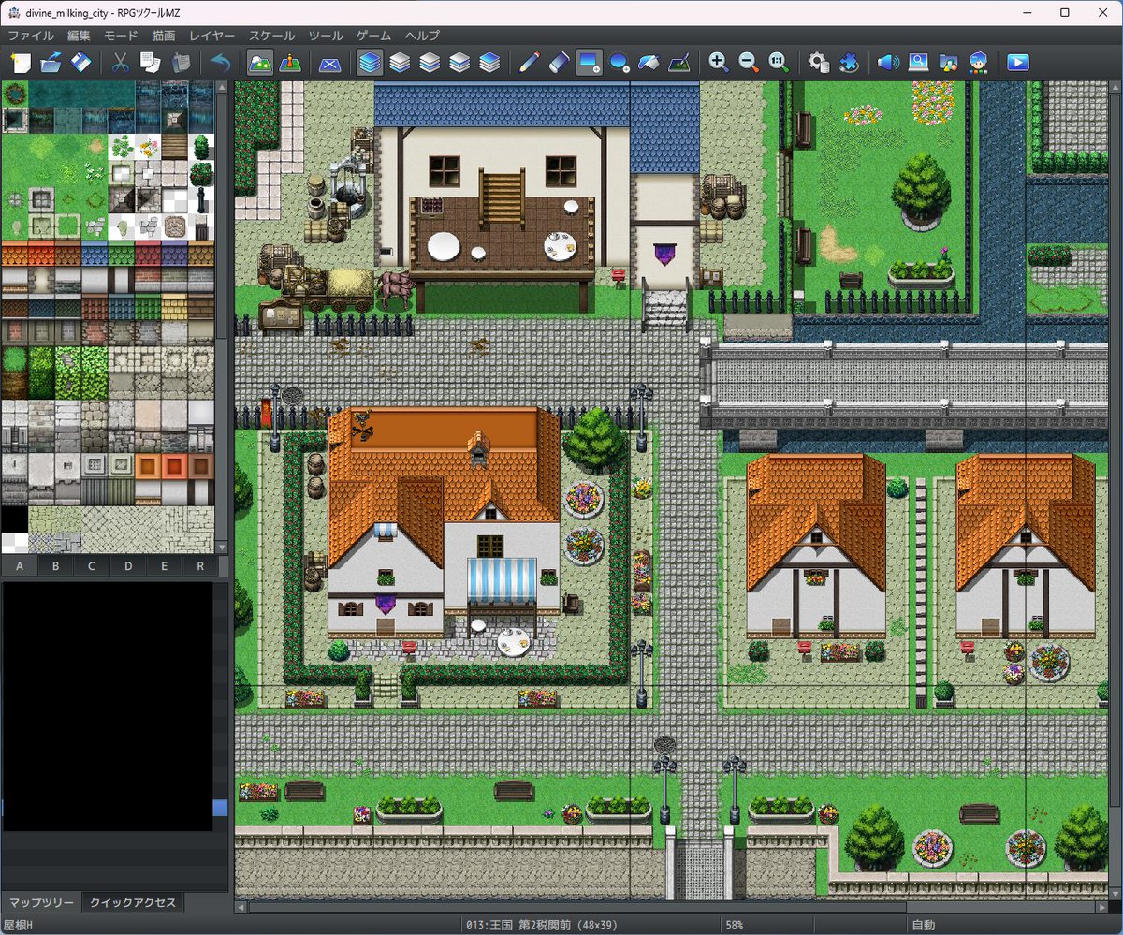This screenshot has width=1123, height=935.
Task: Click the 自動 layer status text
Action: pos(923,926)
